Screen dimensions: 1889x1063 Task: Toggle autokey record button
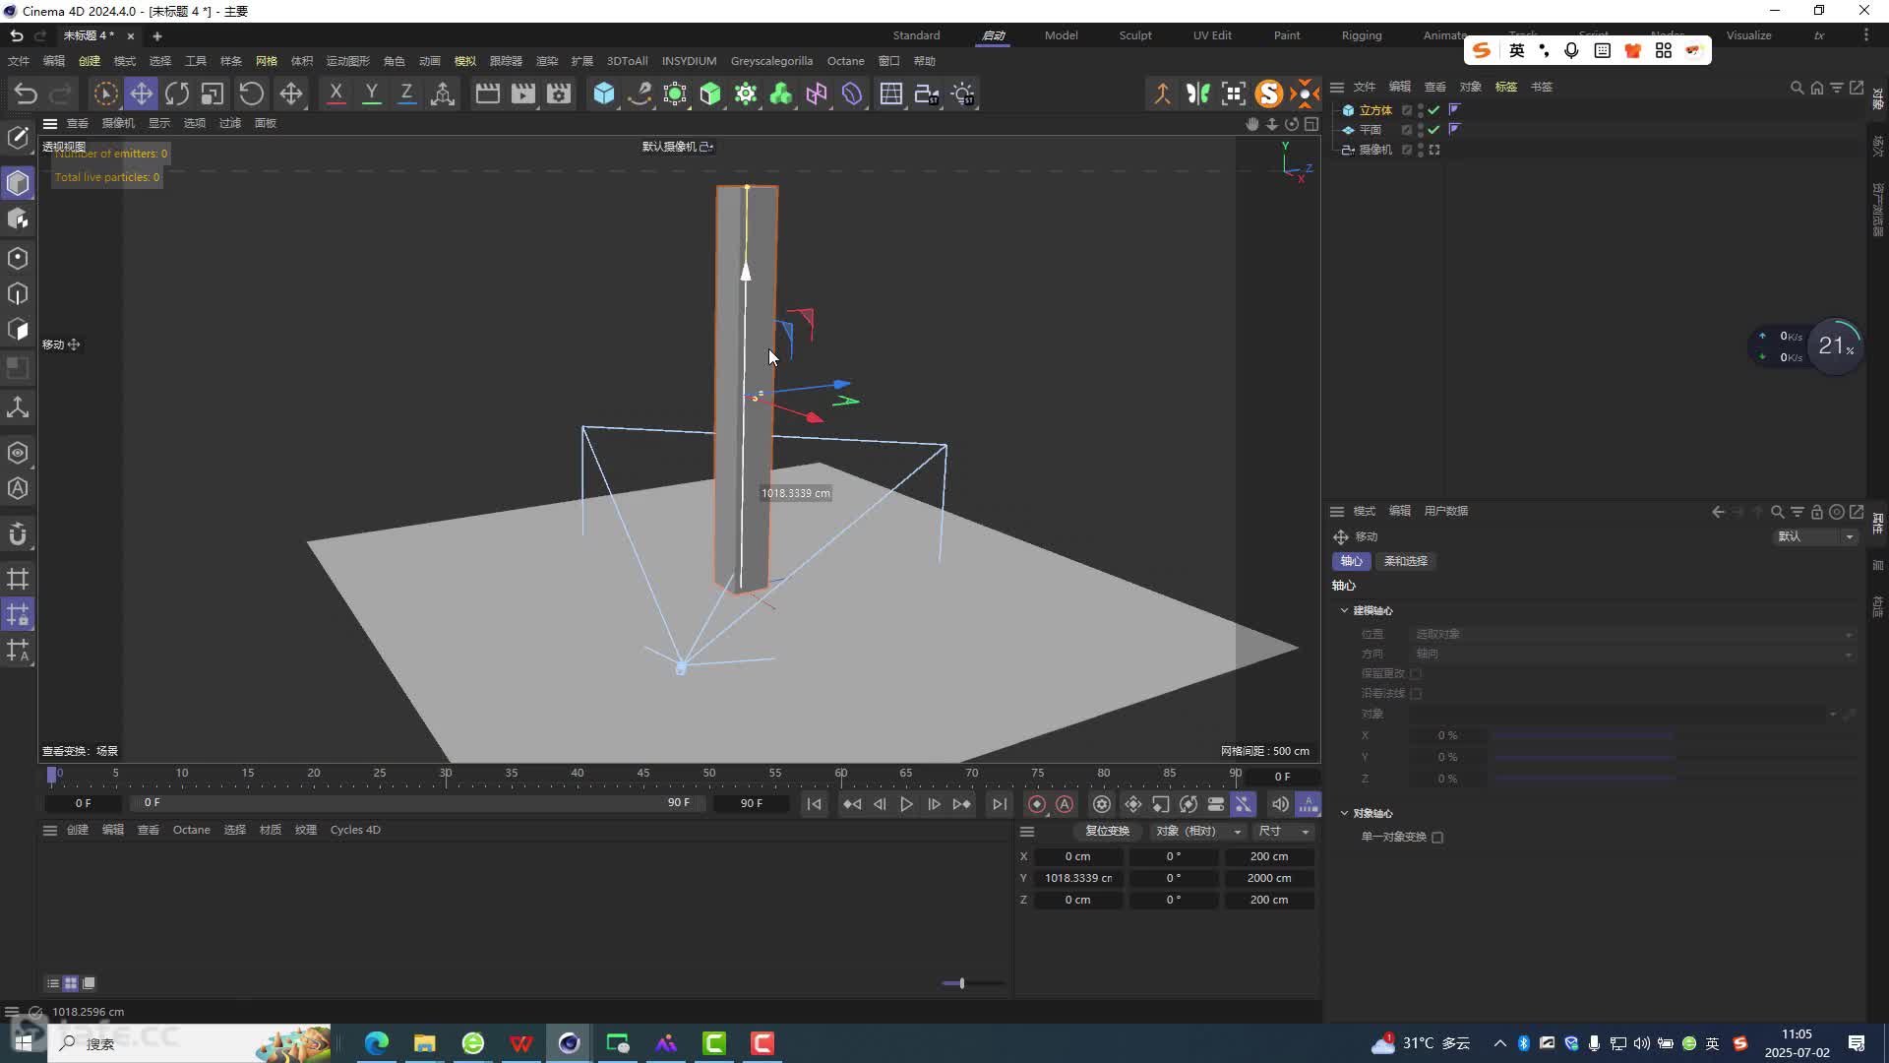[1065, 804]
